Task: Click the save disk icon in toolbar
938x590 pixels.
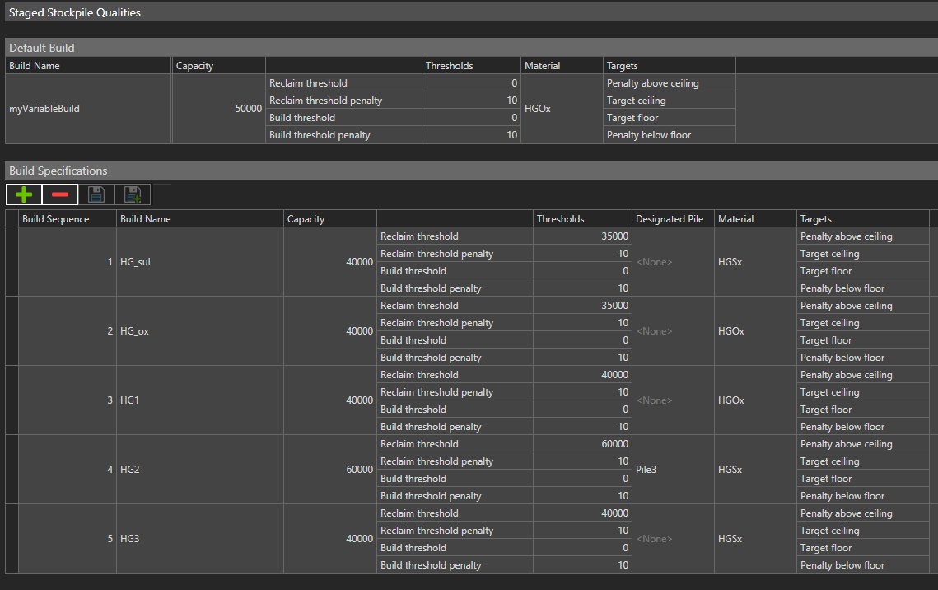Action: [x=96, y=195]
